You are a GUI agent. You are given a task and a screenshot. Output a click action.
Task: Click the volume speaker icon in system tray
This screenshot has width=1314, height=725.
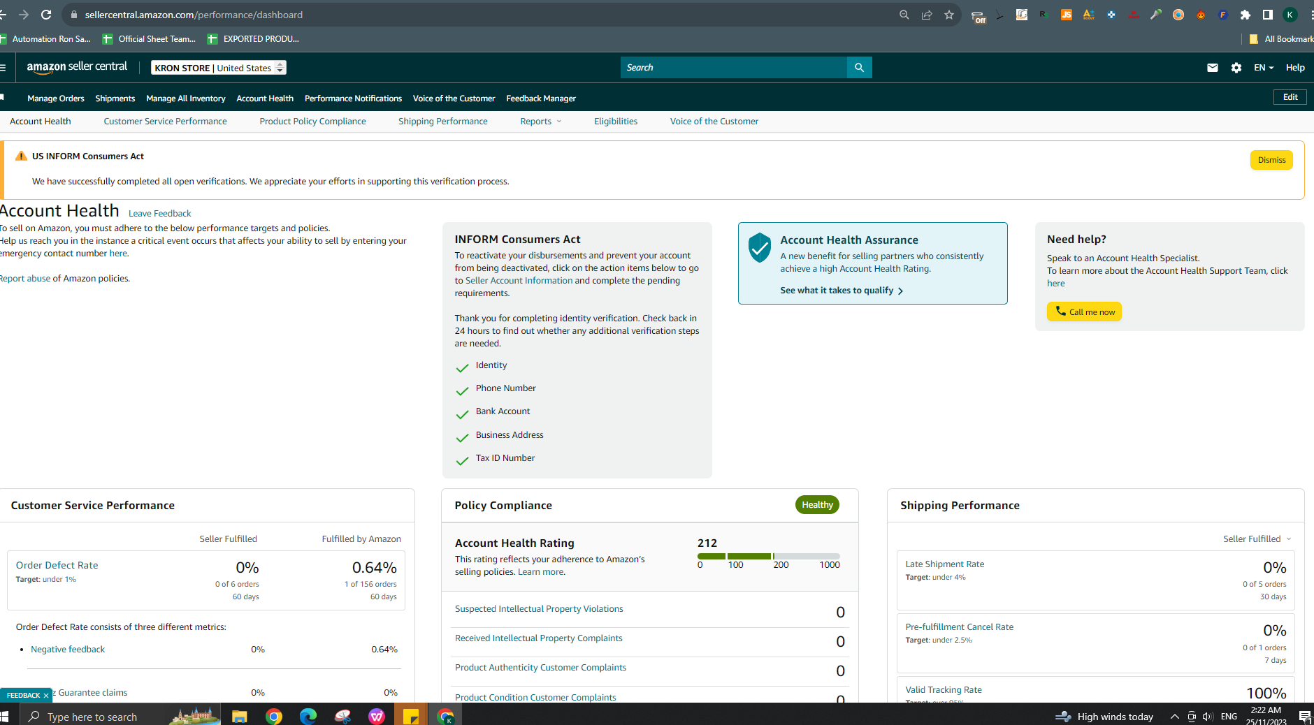[x=1208, y=717]
